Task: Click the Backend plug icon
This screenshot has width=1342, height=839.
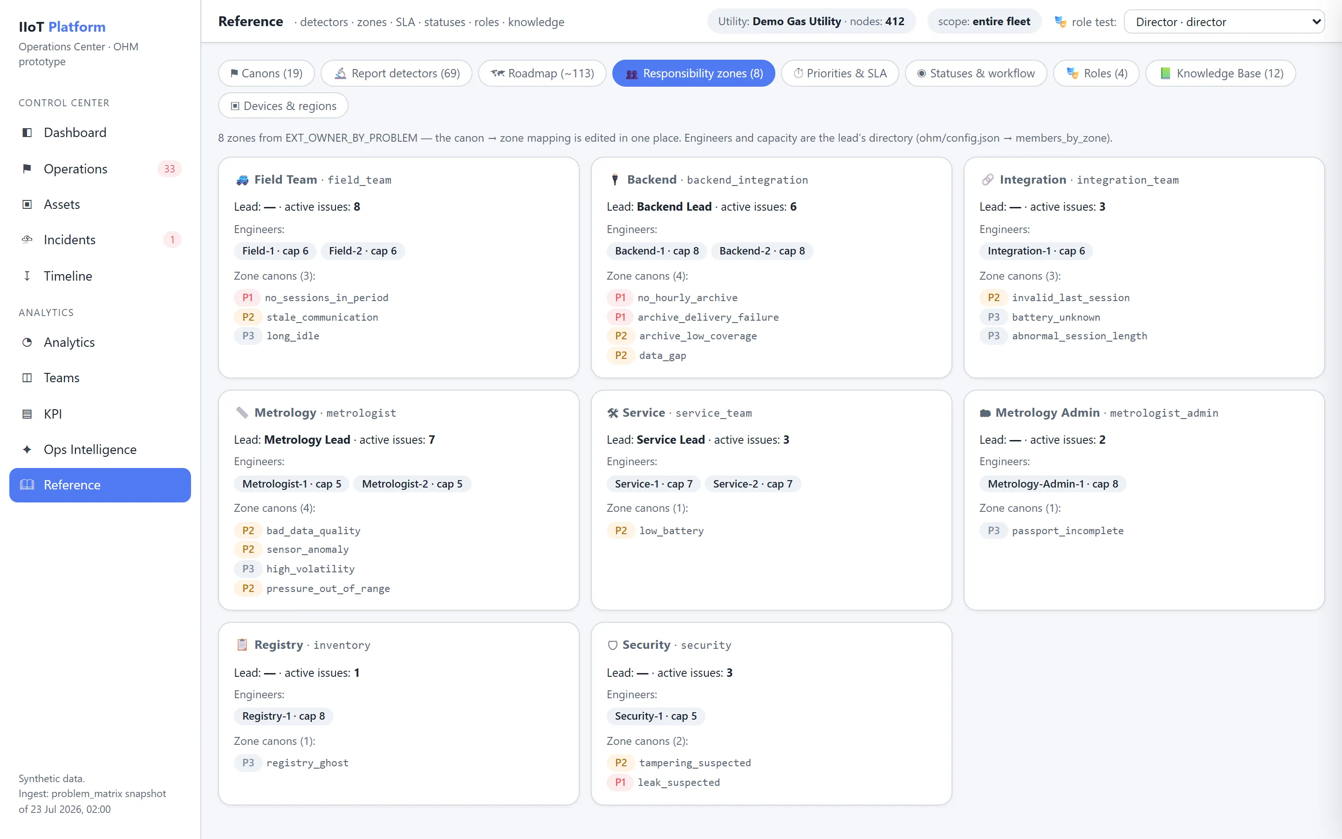Action: (x=615, y=180)
